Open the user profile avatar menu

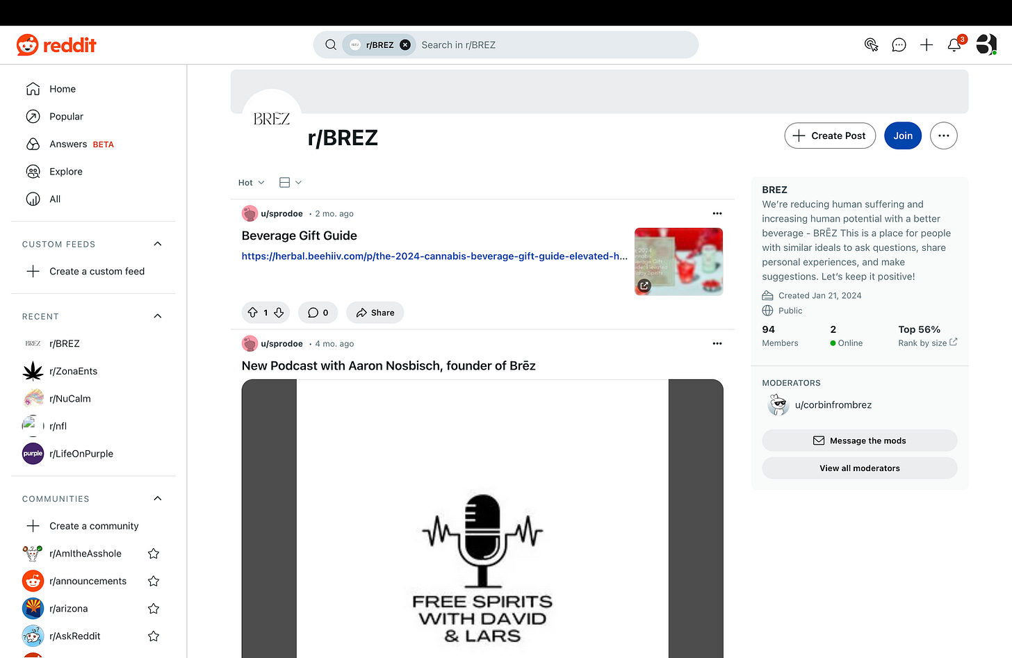[986, 45]
